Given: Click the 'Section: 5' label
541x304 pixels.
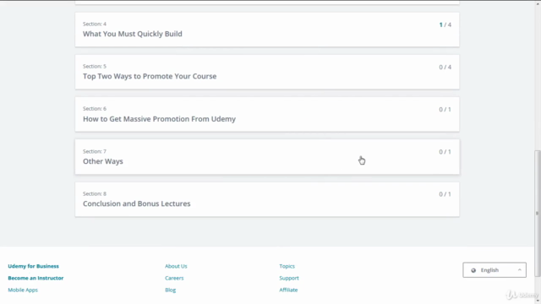Looking at the screenshot, I should coord(95,66).
